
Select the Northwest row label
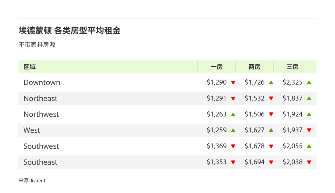(41, 114)
